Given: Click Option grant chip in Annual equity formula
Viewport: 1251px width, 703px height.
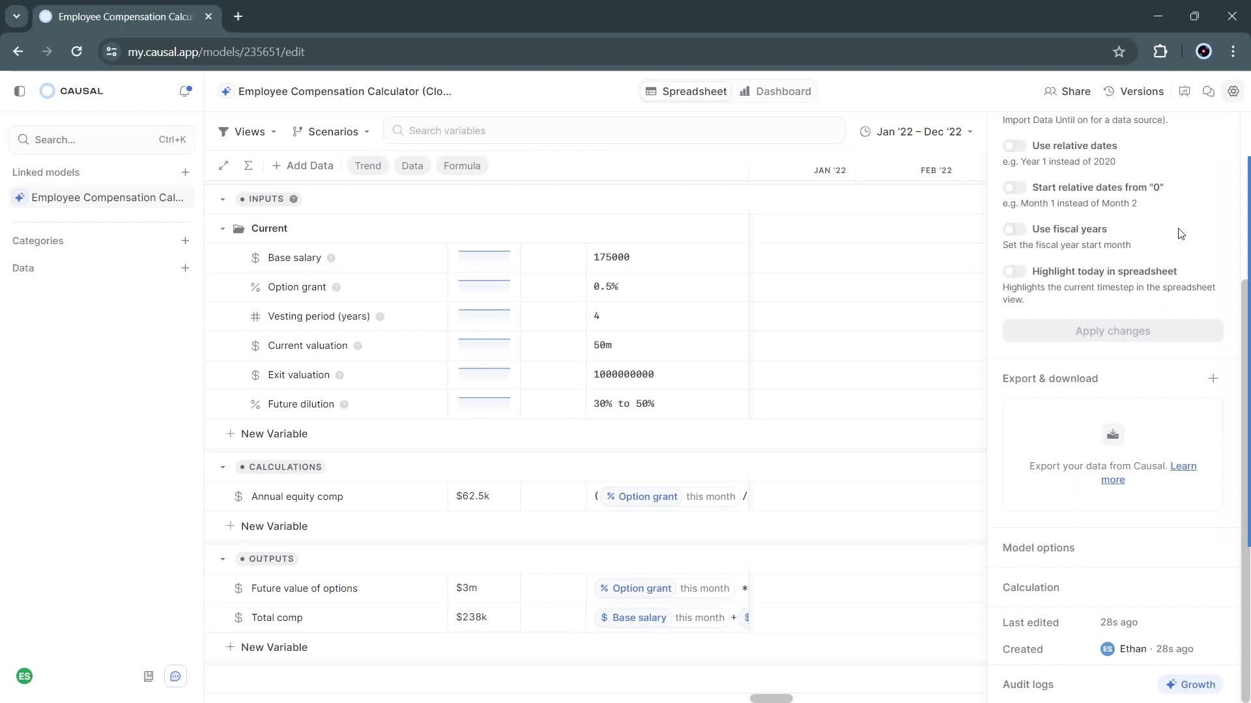Looking at the screenshot, I should click(642, 497).
